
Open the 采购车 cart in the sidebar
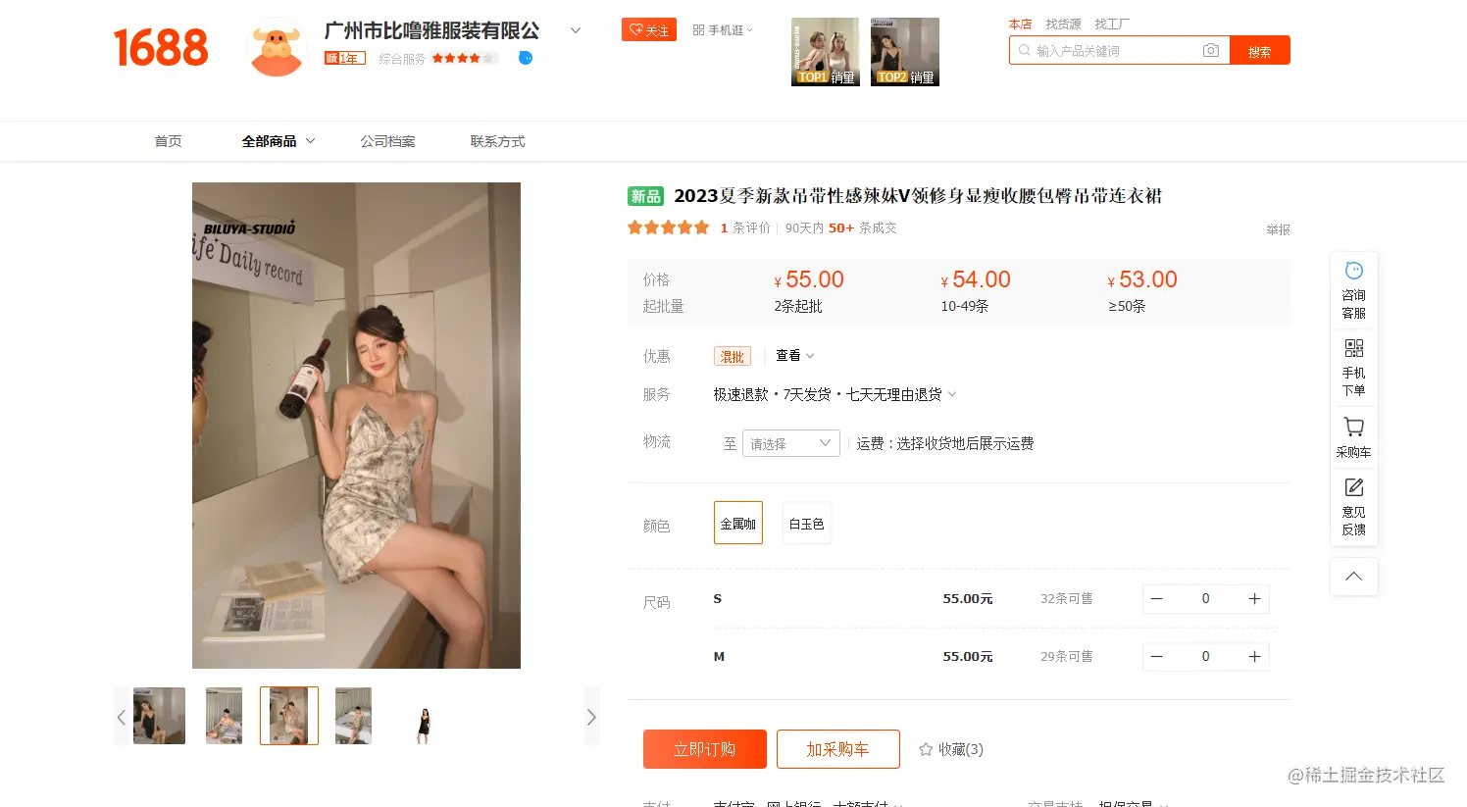point(1353,437)
